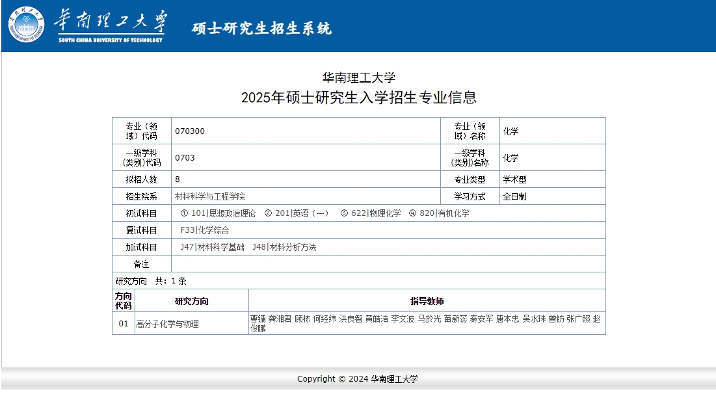Click the 初试科目 label
Image resolution: width=716 pixels, height=394 pixels.
[x=142, y=213]
